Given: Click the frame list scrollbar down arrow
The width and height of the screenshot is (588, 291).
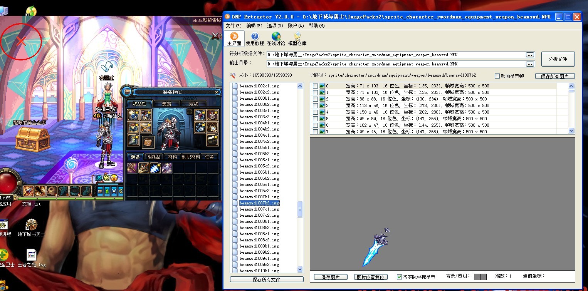Looking at the screenshot, I should point(571,131).
